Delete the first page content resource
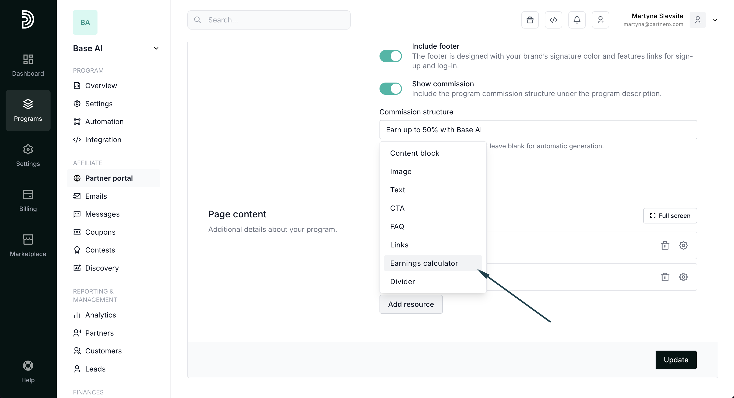 (665, 245)
